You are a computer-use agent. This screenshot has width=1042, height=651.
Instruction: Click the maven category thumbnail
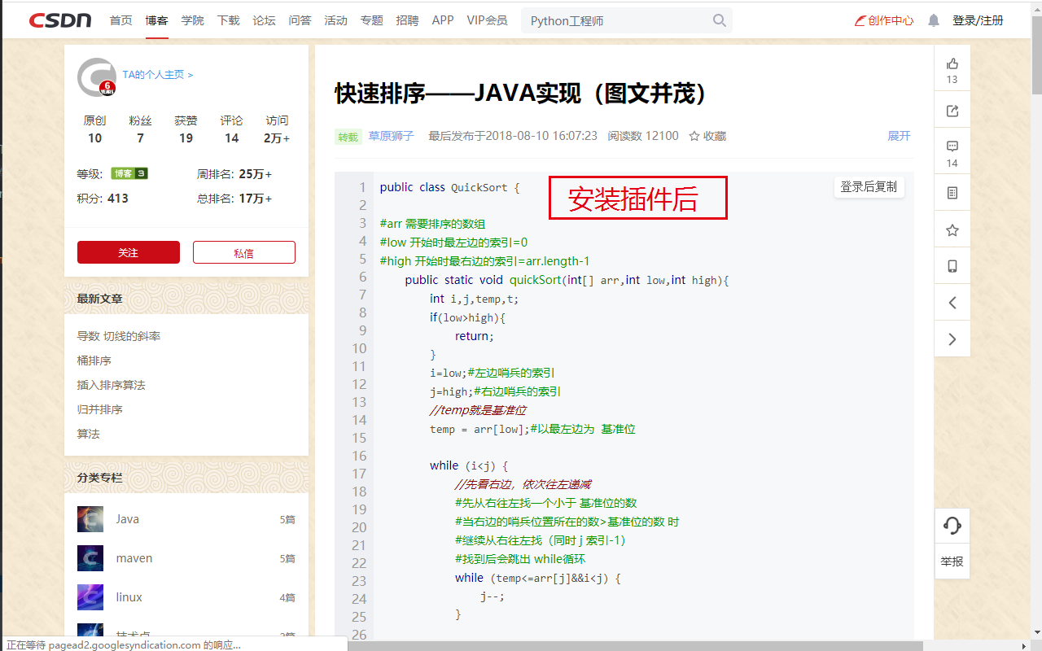pos(90,558)
